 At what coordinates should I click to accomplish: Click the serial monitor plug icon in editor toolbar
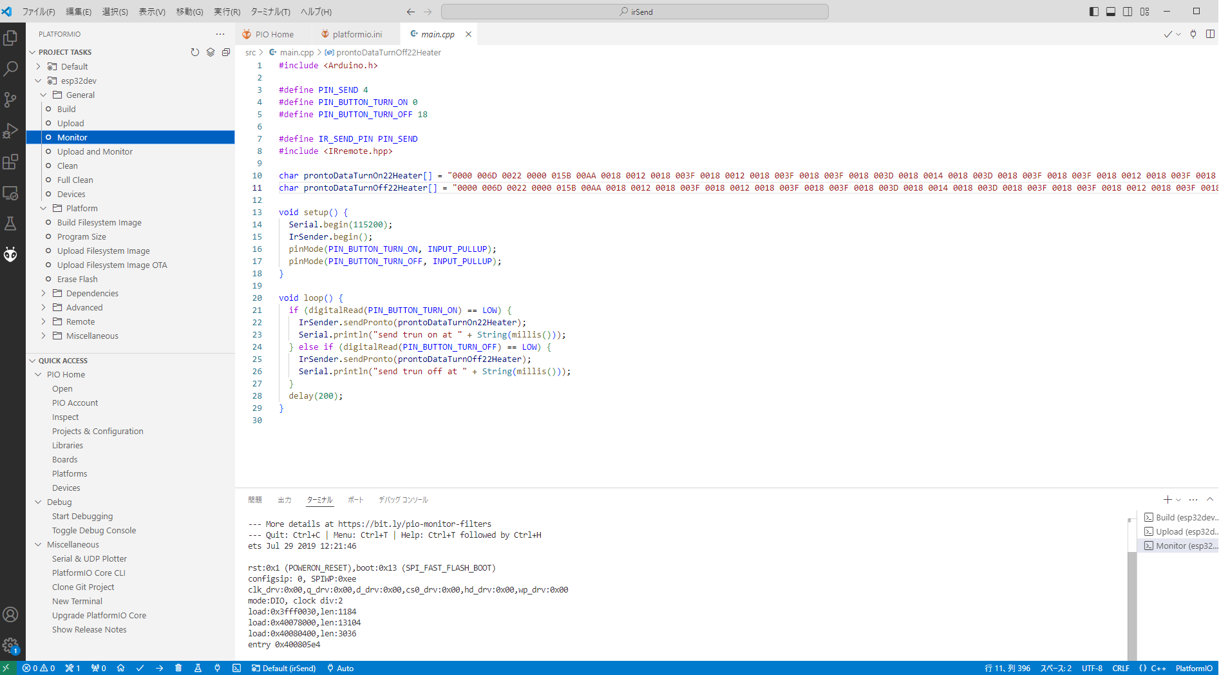1193,34
